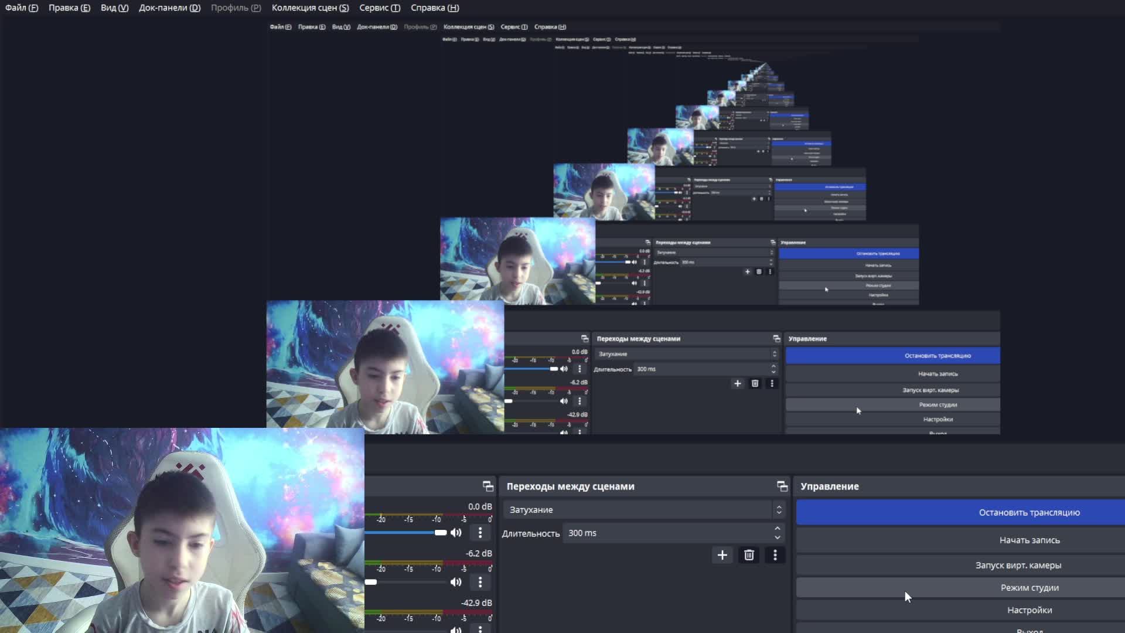Toggle the Режим студии button
This screenshot has width=1125, height=633.
pos(960,587)
